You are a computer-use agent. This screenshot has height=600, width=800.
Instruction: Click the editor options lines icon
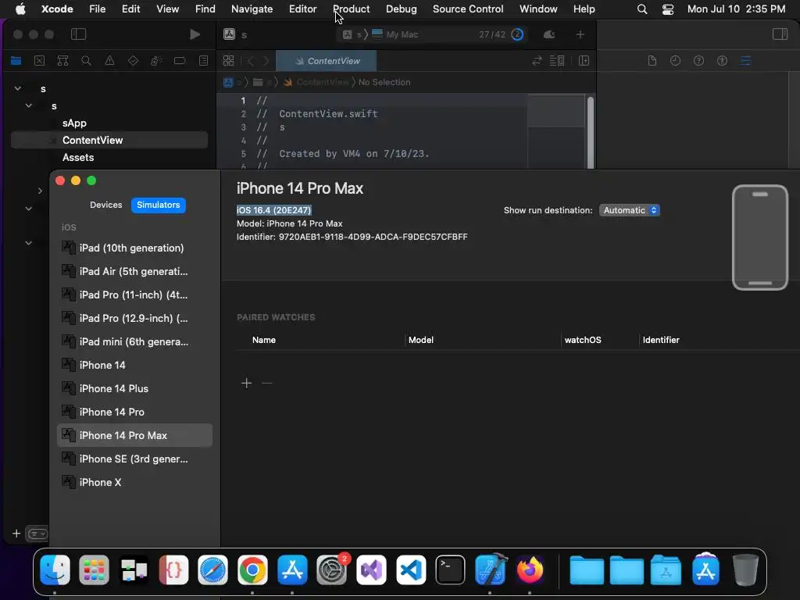tap(556, 61)
